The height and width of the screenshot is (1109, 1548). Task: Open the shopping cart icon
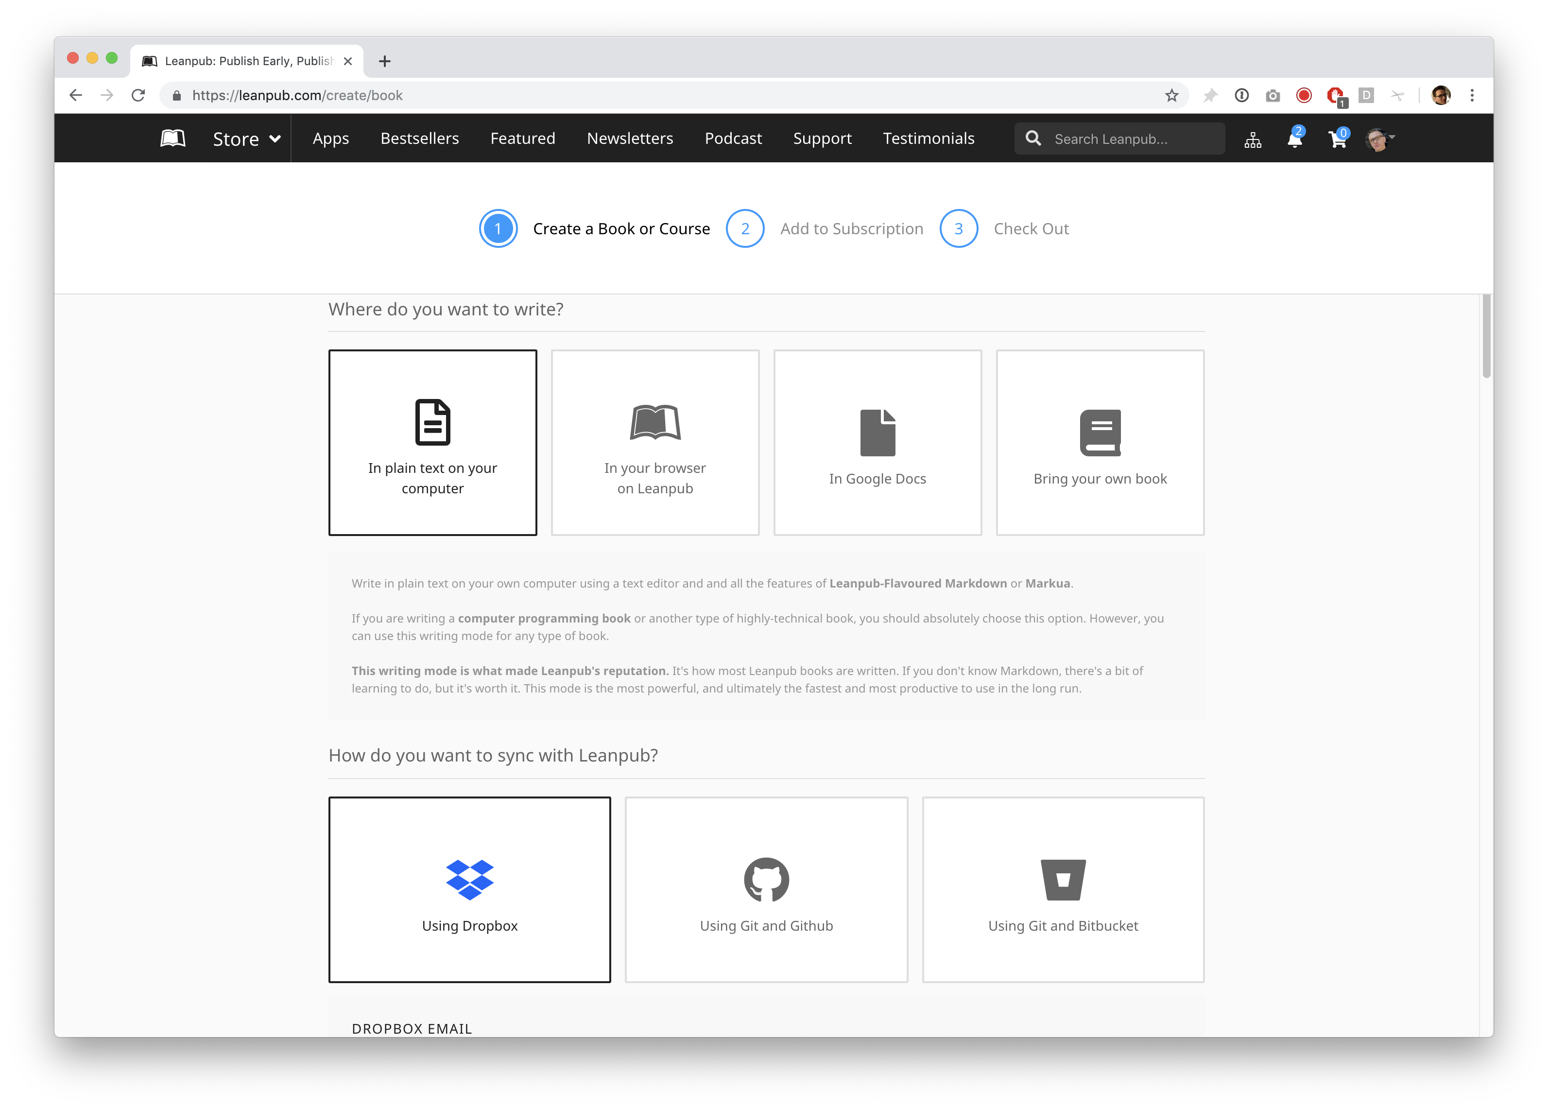coord(1338,139)
